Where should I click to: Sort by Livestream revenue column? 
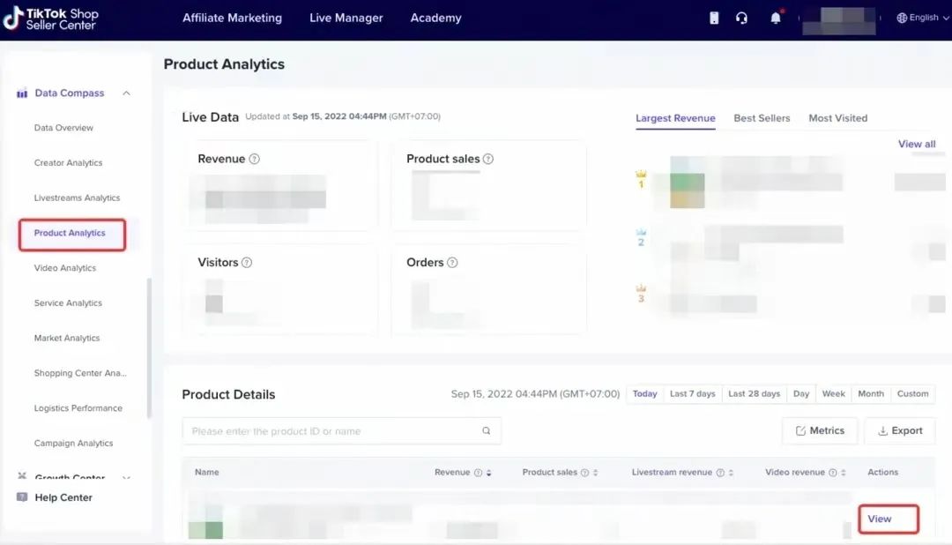[x=731, y=473]
